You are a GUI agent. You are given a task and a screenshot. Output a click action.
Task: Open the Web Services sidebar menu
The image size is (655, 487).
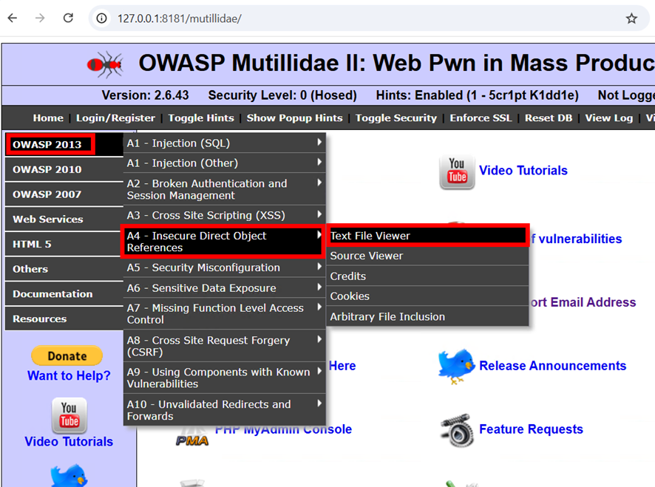(64, 219)
